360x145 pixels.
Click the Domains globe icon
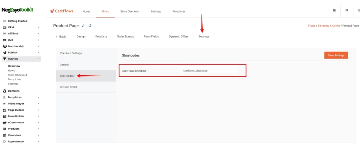coord(4,91)
